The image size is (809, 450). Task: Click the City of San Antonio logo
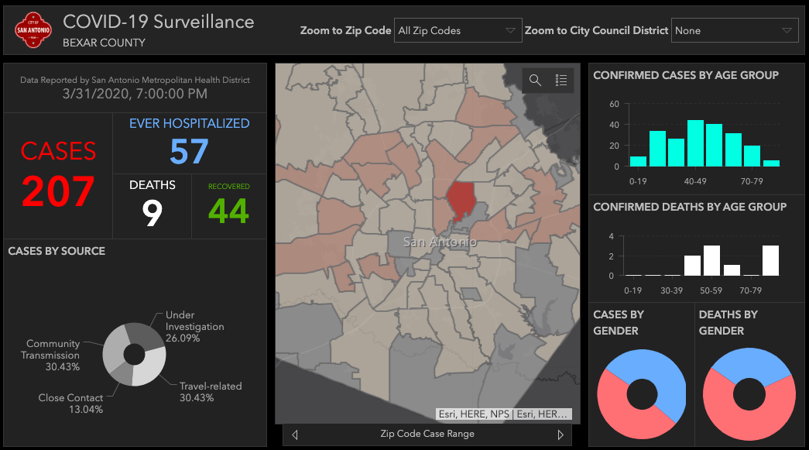tap(33, 30)
